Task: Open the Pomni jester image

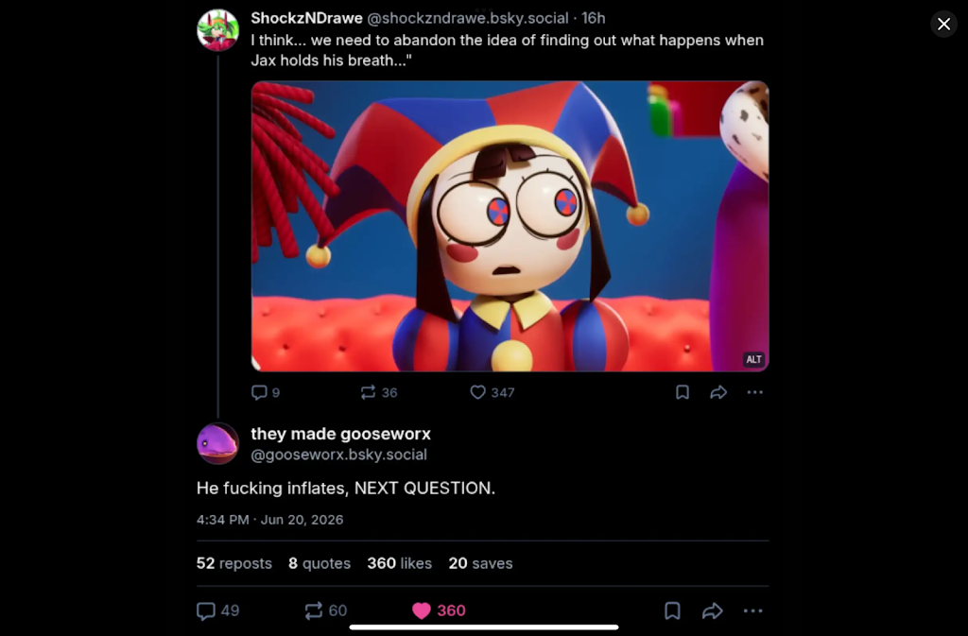Action: [x=510, y=226]
